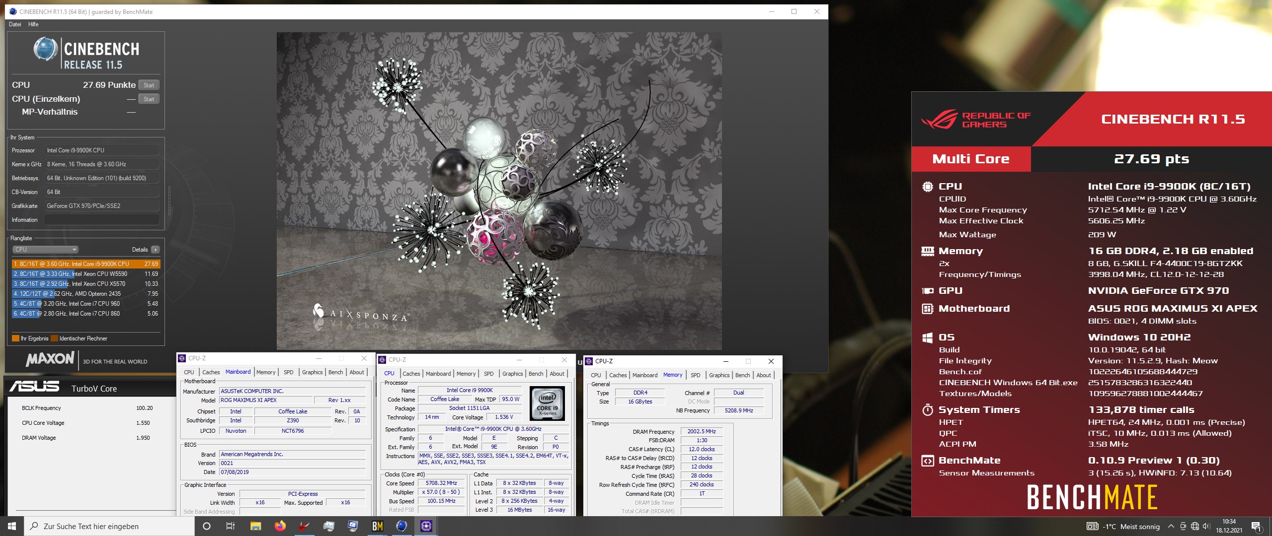
Task: Open the notification center
Action: point(1256,527)
